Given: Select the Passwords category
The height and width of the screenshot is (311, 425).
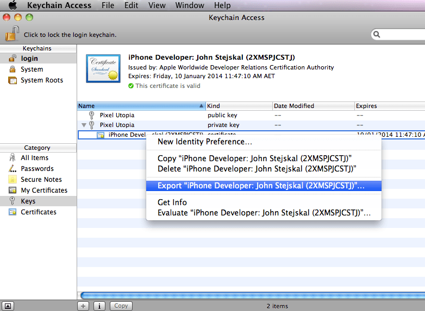Looking at the screenshot, I should (38, 168).
